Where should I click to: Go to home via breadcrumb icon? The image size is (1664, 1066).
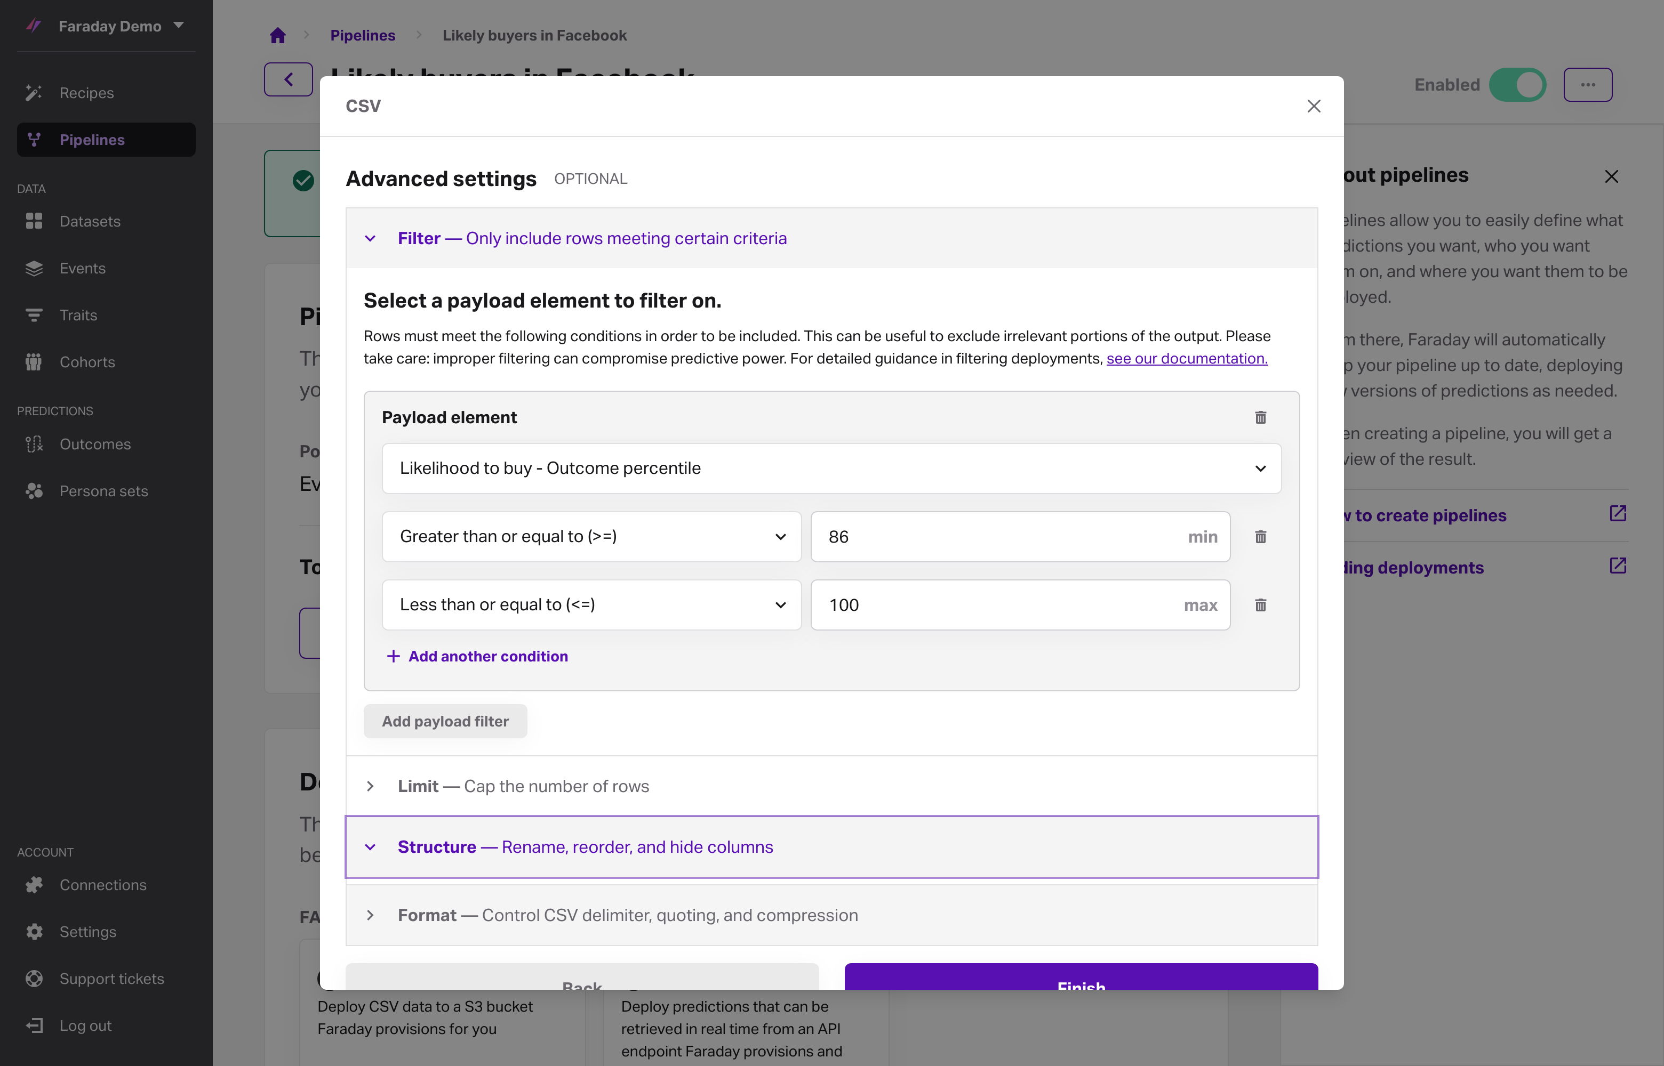pos(278,35)
